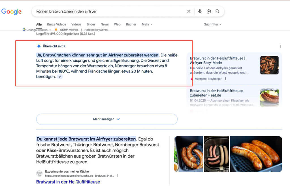Start voice search with microphone icon
The width and height of the screenshot is (290, 188).
[200, 11]
